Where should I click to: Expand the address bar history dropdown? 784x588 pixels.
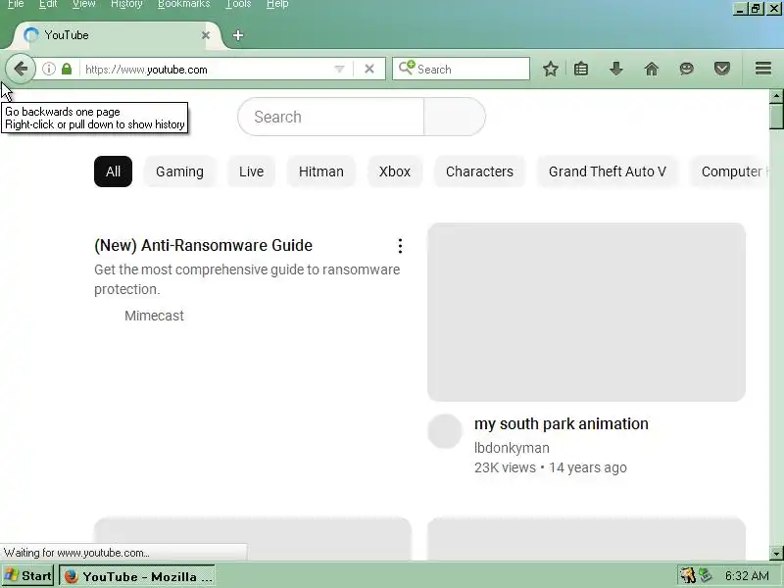tap(339, 69)
